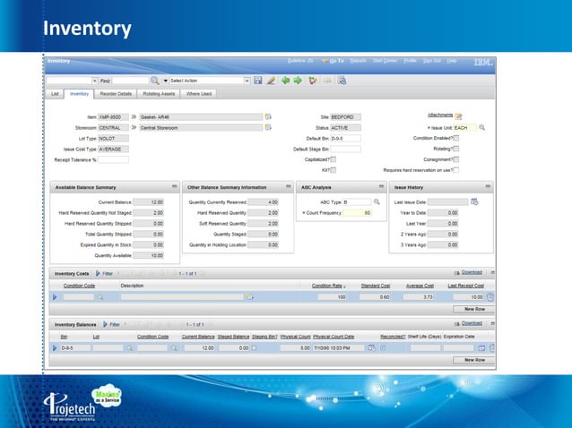The image size is (572, 428).
Task: Check the Consignment checkbox
Action: 455,158
